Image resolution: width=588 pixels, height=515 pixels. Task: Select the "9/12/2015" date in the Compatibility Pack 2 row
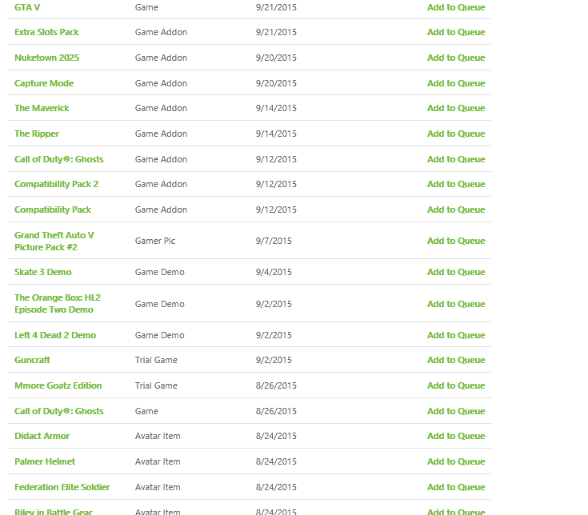click(276, 184)
